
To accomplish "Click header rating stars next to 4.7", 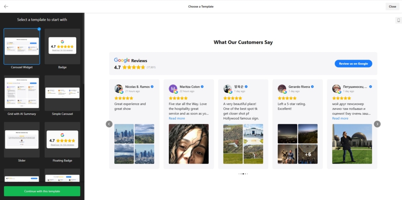I will point(133,67).
